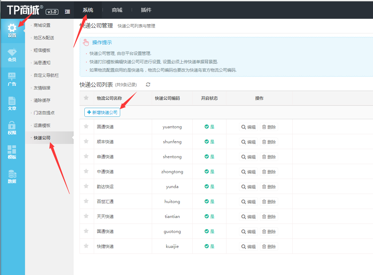Click the 新增快递公司 button
373x275 pixels.
click(x=102, y=113)
